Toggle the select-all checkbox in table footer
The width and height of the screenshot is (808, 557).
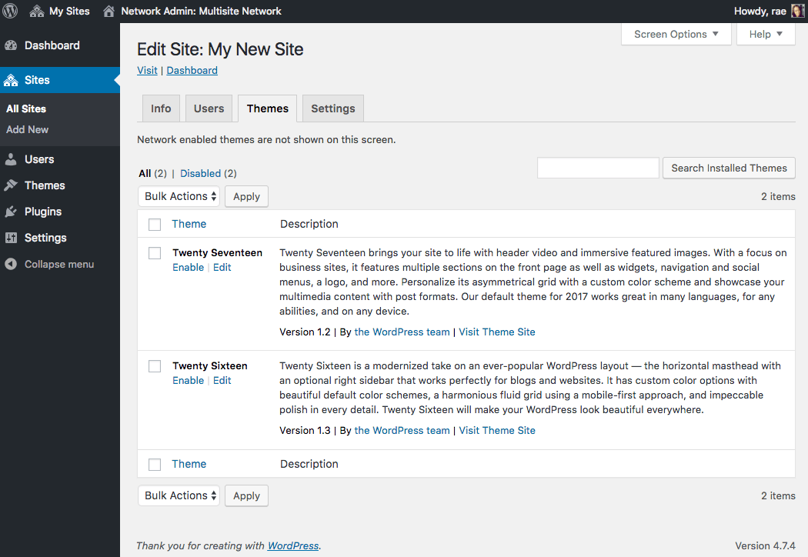tap(155, 465)
